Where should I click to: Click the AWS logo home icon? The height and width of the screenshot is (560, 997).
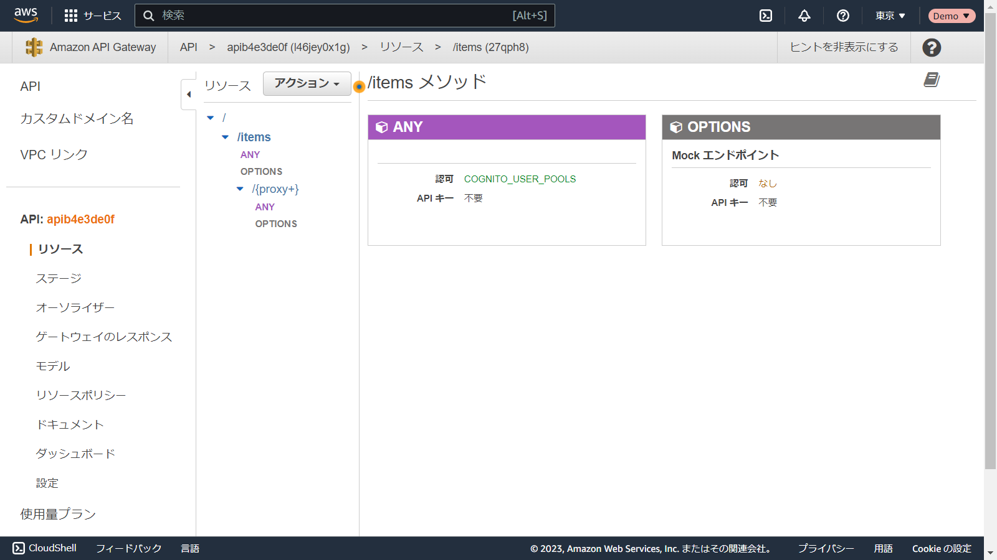click(26, 15)
